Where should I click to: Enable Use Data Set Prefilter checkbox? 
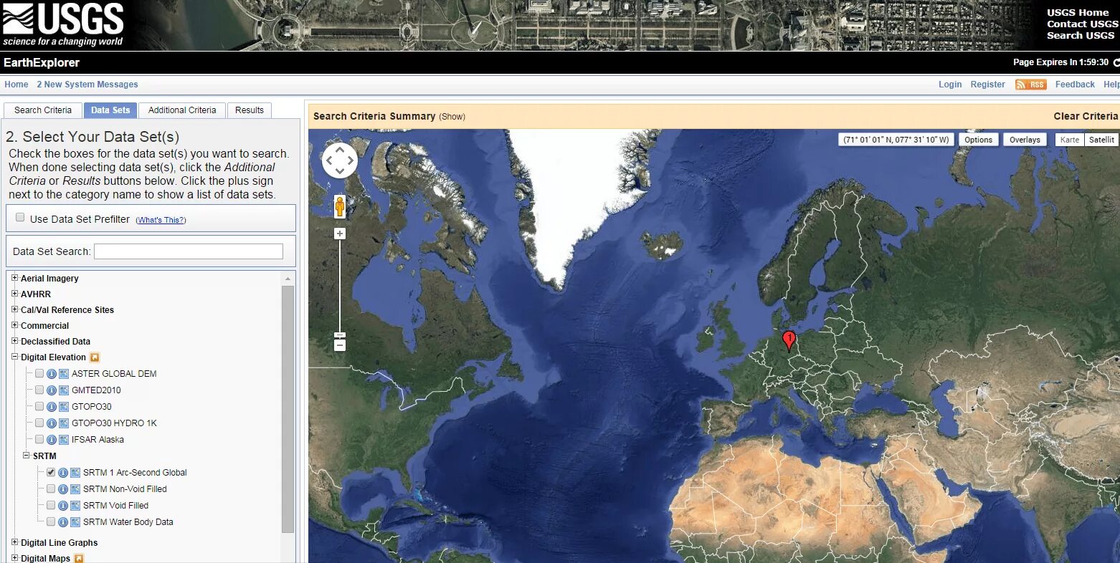20,217
